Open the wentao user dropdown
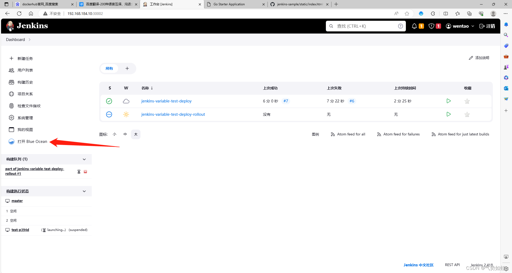Screen dimensions: 512x273 pyautogui.click(x=460, y=26)
